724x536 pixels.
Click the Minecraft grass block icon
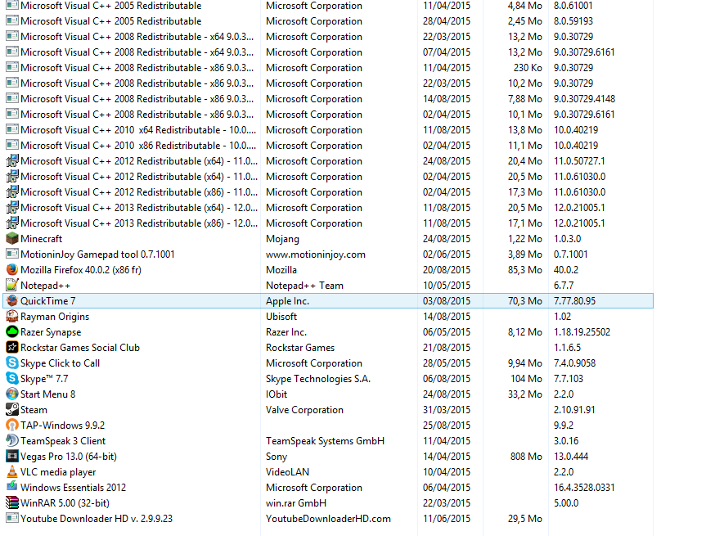(x=12, y=239)
